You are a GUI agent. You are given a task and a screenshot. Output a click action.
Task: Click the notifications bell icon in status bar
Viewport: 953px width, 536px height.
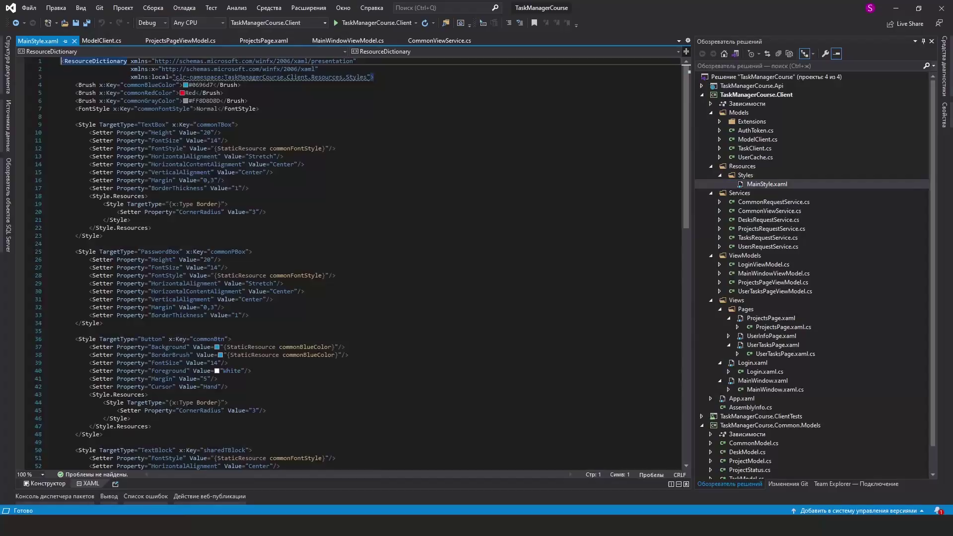938,511
